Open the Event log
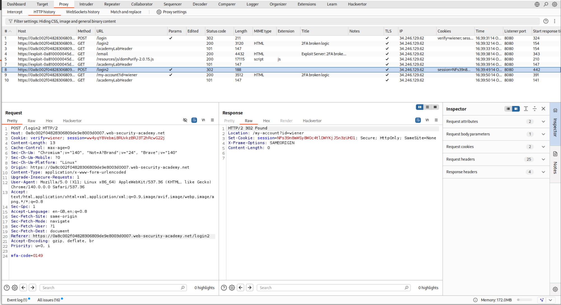The image size is (561, 305). (x=17, y=300)
